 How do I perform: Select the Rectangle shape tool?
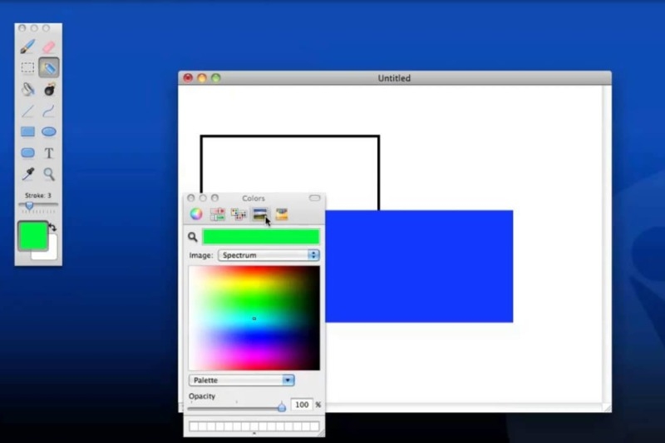click(27, 132)
